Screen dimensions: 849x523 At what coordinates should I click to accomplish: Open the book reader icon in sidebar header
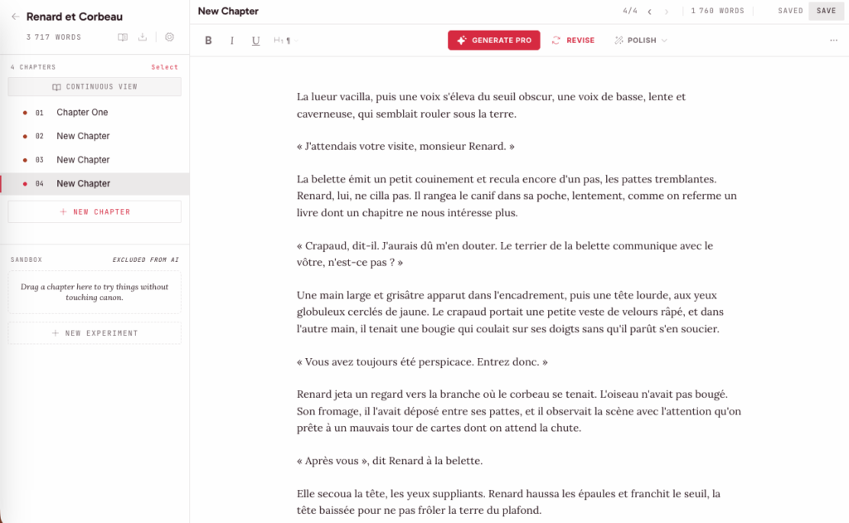click(123, 36)
